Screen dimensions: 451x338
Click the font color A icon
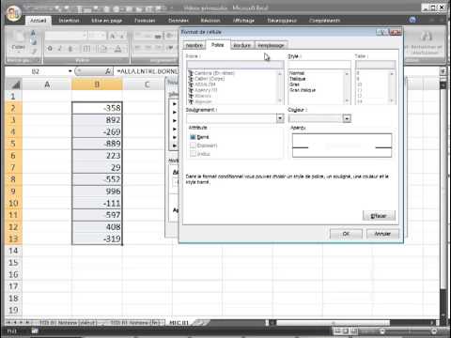click(x=118, y=49)
